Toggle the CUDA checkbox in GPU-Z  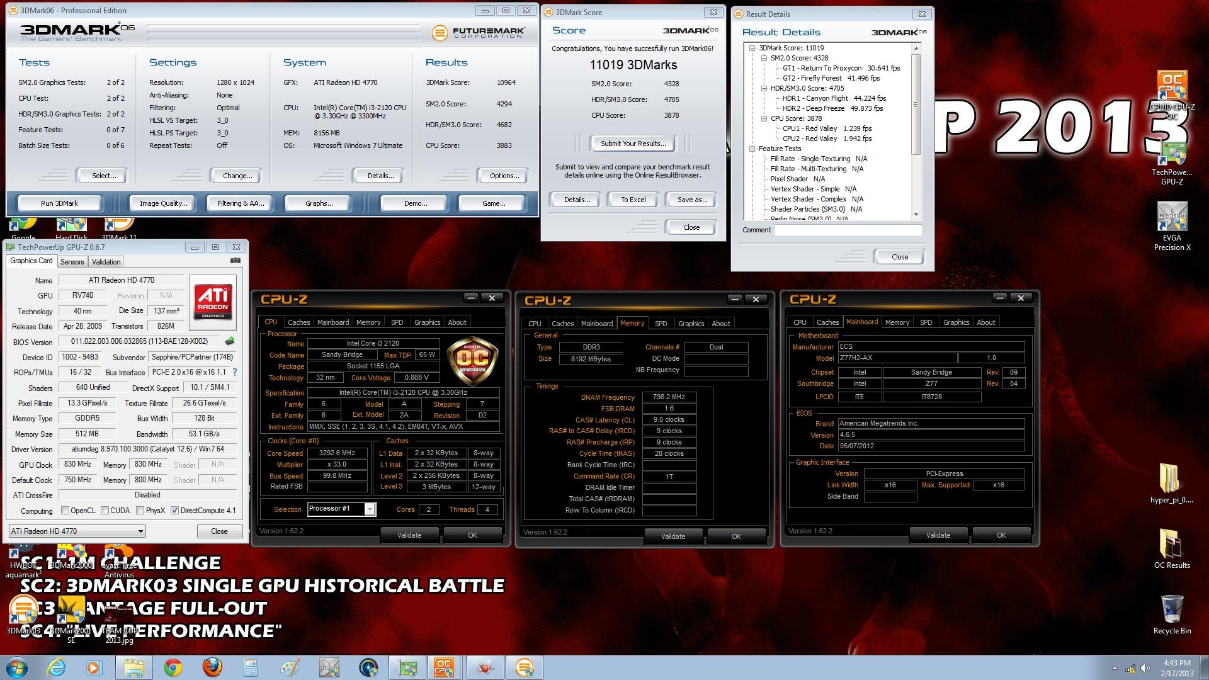click(x=105, y=510)
